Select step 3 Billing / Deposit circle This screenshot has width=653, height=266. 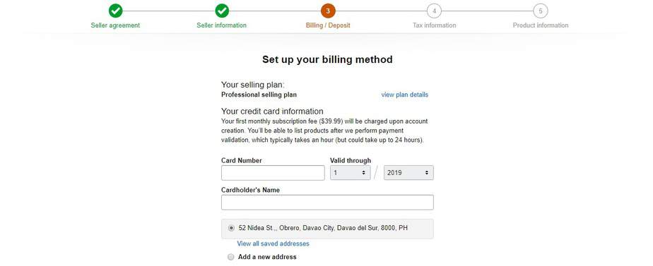tap(328, 11)
